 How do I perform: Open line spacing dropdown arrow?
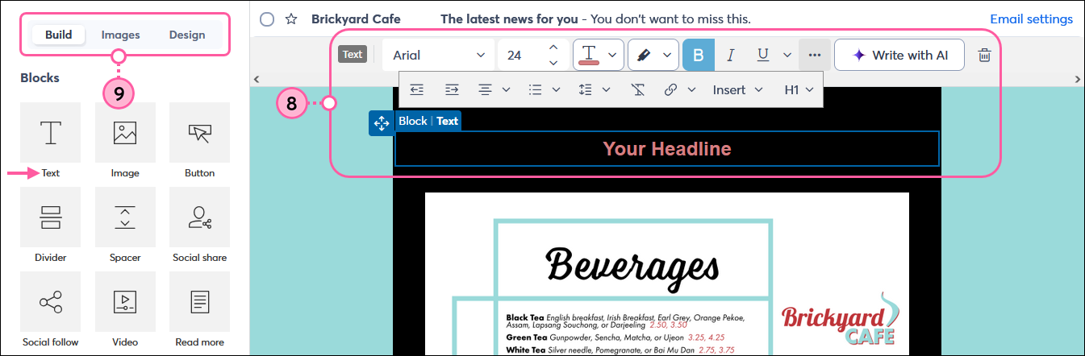[x=606, y=89]
